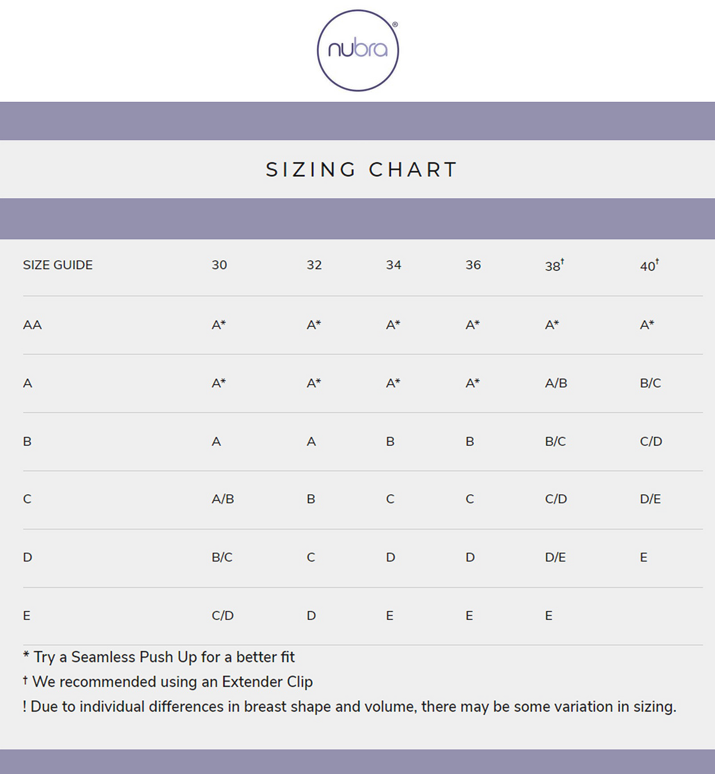Click the A/B cell in the C cup row
The height and width of the screenshot is (774, 715).
223,499
